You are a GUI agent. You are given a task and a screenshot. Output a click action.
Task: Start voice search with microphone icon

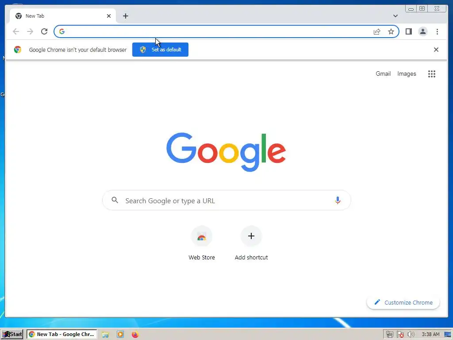tap(338, 200)
